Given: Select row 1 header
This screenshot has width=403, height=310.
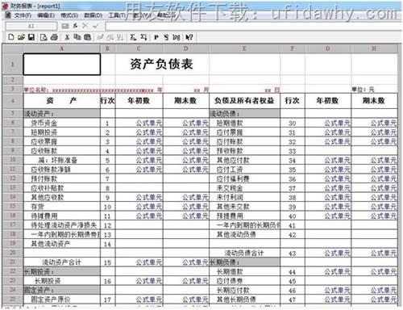Looking at the screenshot, I should tap(13, 64).
